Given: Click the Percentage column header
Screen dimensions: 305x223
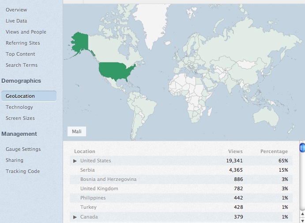Looking at the screenshot, I should tap(274, 151).
